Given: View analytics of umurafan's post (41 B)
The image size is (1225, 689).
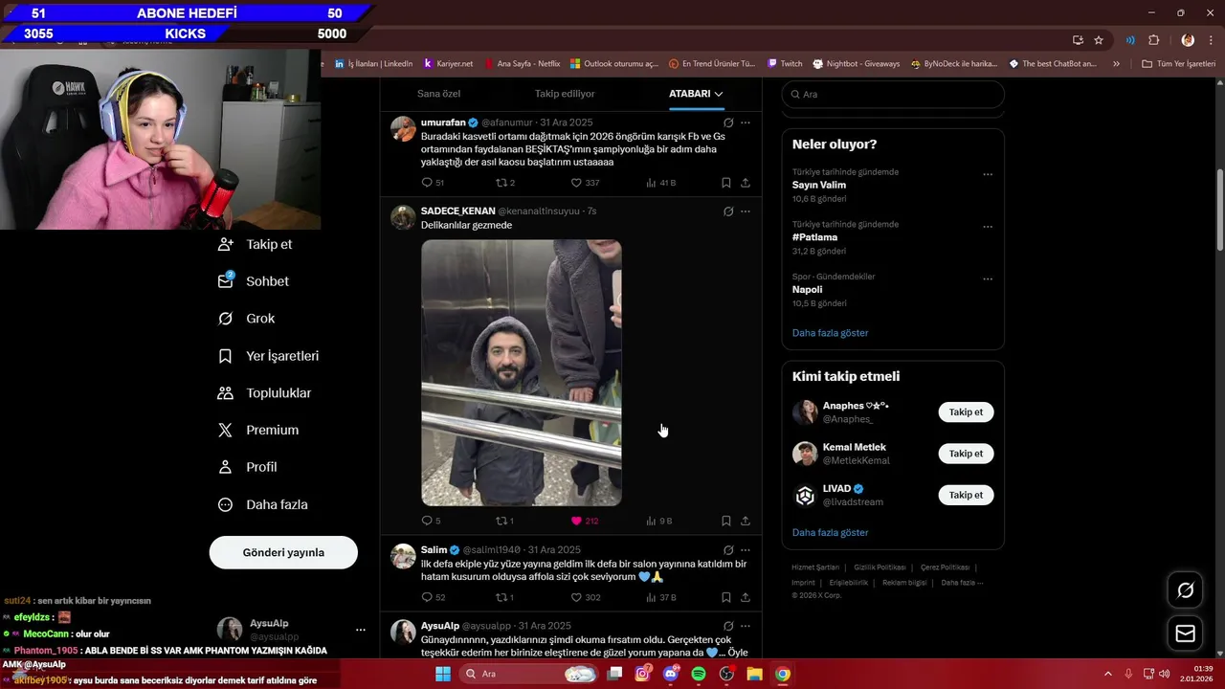Looking at the screenshot, I should coord(660,183).
